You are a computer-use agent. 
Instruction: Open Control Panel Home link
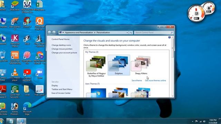pyautogui.click(x=60, y=39)
